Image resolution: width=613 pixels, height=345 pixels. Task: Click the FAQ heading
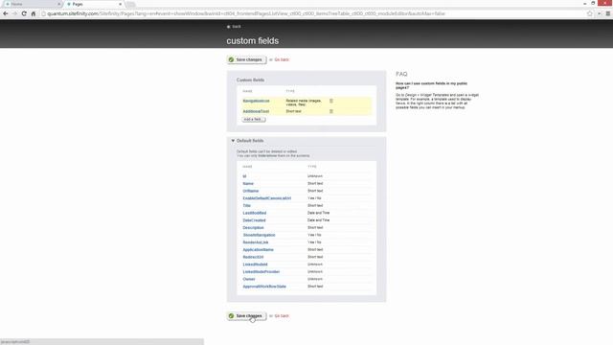401,74
